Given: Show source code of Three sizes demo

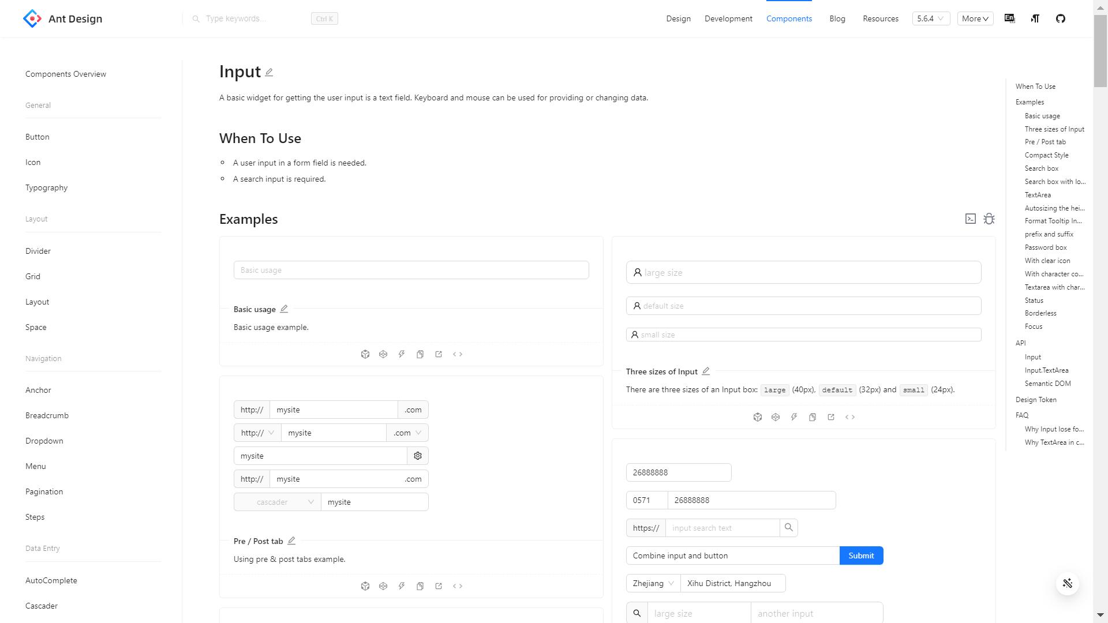Looking at the screenshot, I should tap(850, 417).
